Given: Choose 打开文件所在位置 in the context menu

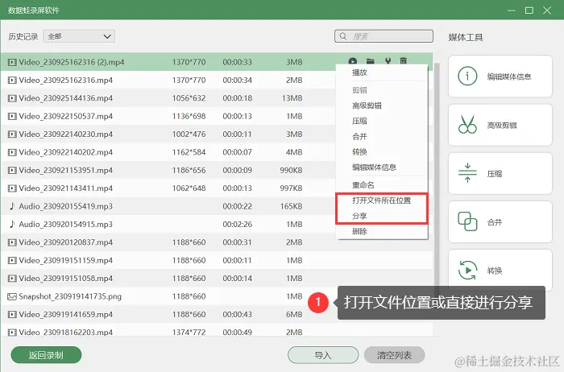Looking at the screenshot, I should tap(382, 200).
